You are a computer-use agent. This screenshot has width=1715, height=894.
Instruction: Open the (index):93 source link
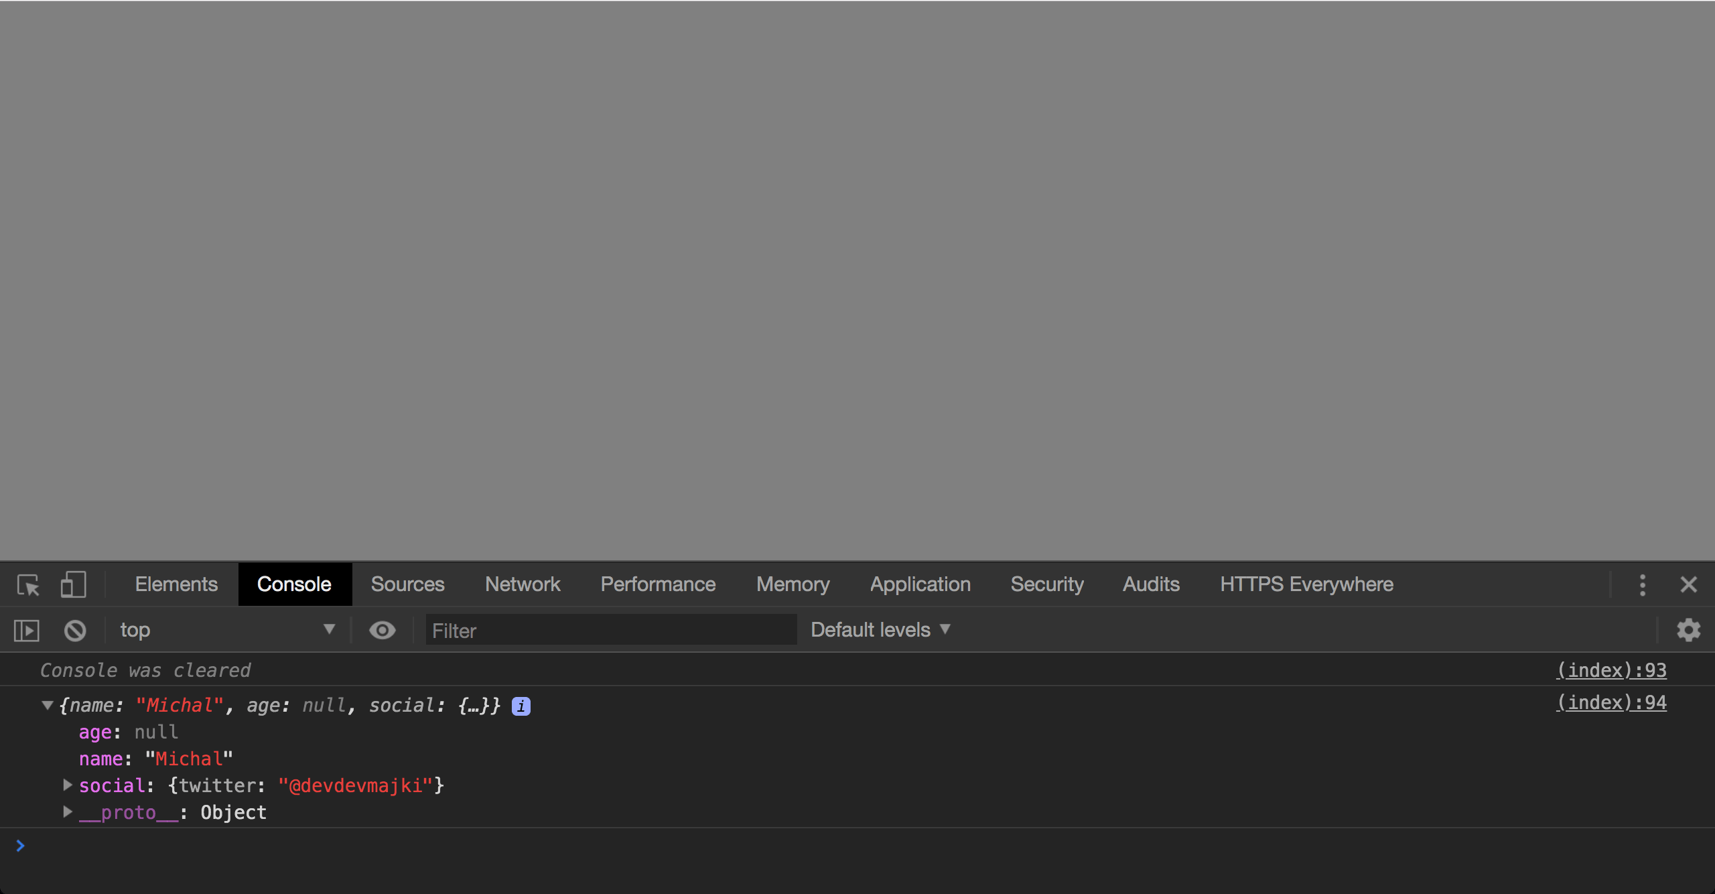pyautogui.click(x=1611, y=670)
